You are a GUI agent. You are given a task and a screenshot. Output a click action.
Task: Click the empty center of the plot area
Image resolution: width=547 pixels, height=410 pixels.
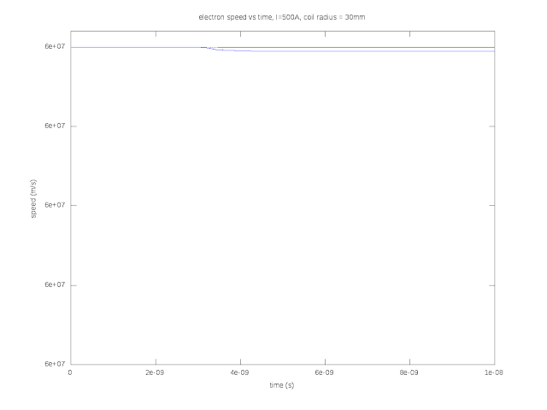283,206
